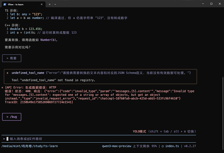
Task: Expand the new tab profile dropdown
Action: tap(55, 5)
